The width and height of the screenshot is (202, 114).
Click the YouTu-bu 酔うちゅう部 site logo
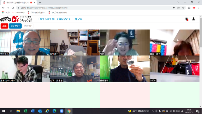(x=16, y=19)
